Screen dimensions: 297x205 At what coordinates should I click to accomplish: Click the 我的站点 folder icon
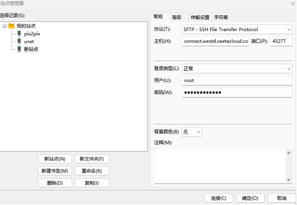point(11,26)
